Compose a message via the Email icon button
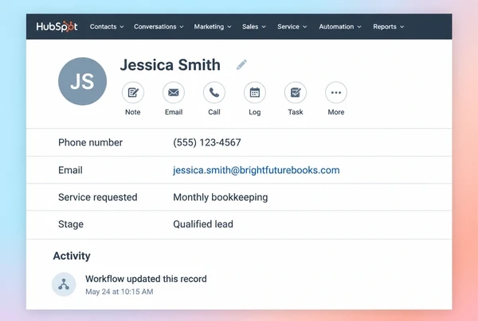 click(174, 92)
